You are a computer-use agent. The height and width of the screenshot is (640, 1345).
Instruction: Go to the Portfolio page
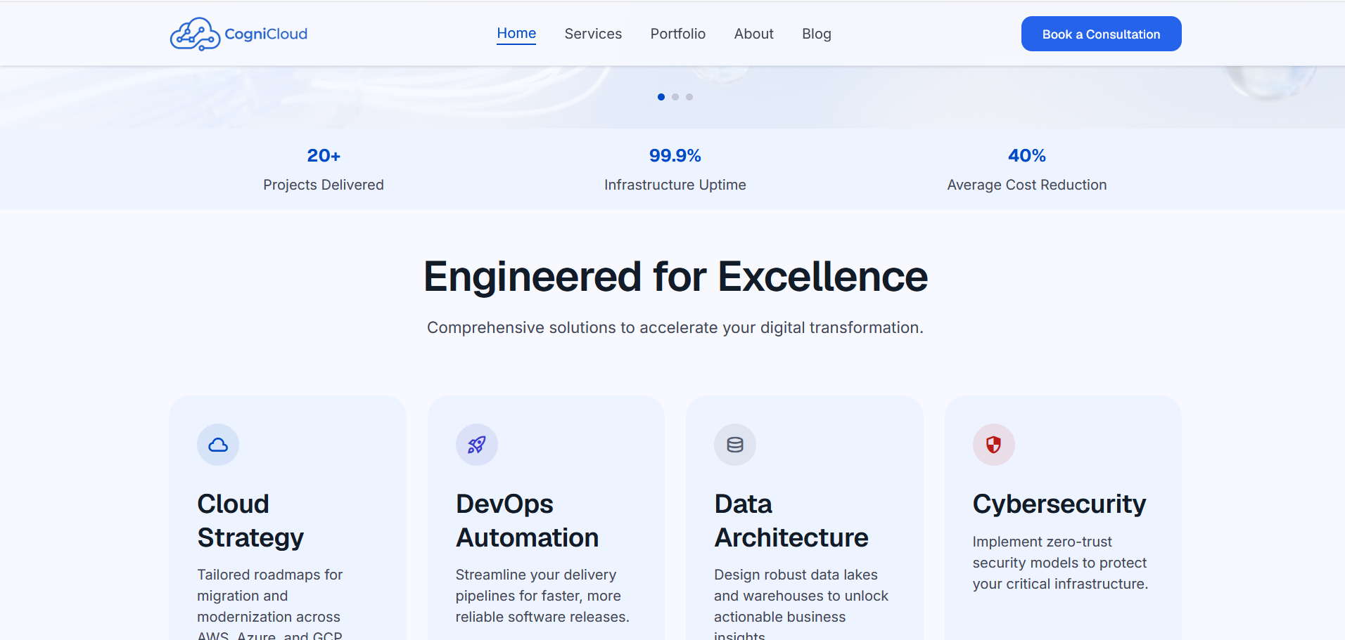678,34
